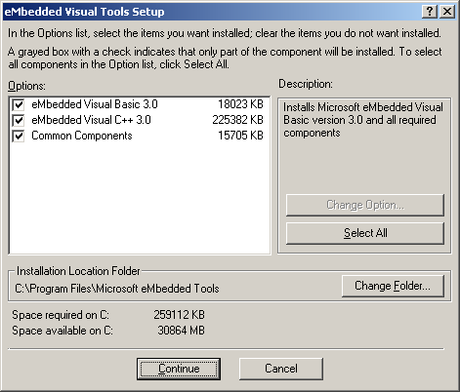The width and height of the screenshot is (460, 392).
Task: Open the Change Folder dialog
Action: point(393,286)
